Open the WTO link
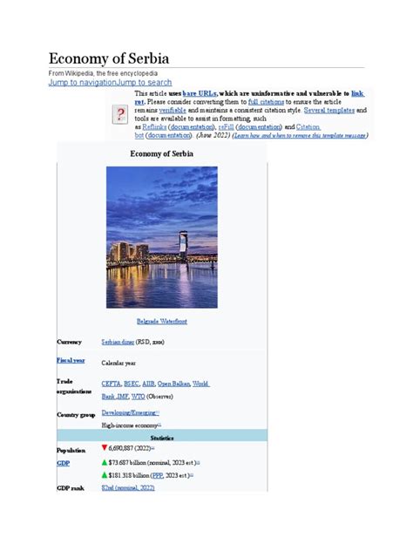The image size is (413, 551). 138,397
